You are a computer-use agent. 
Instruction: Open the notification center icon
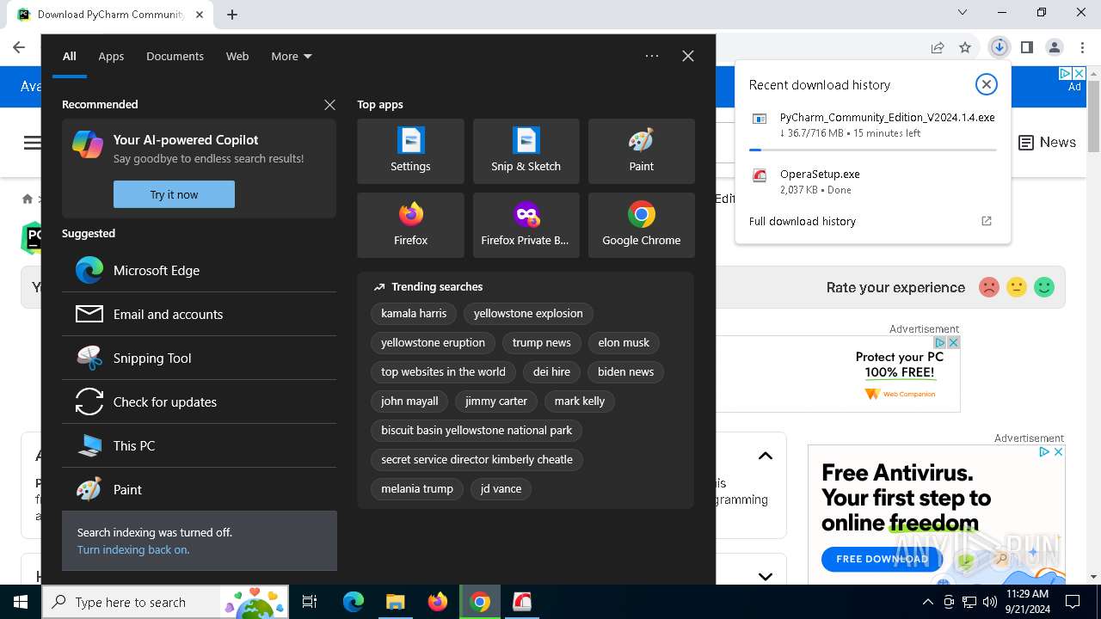(1073, 602)
